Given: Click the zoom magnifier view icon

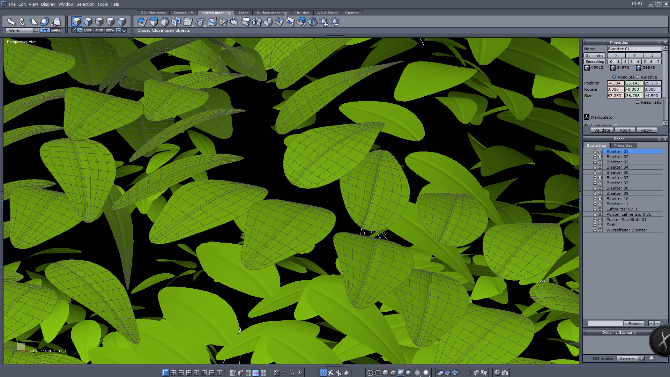Looking at the screenshot, I should (x=292, y=373).
